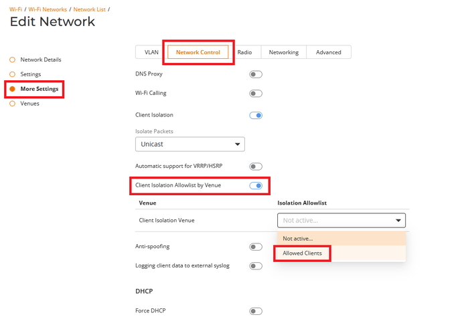Toggle Client Isolation Allowlist by Venue
Image resolution: width=462 pixels, height=323 pixels.
pos(256,185)
